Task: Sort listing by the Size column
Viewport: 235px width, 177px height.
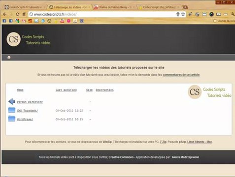Action: point(89,90)
